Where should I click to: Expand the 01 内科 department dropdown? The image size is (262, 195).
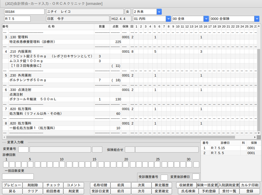[x=164, y=19]
